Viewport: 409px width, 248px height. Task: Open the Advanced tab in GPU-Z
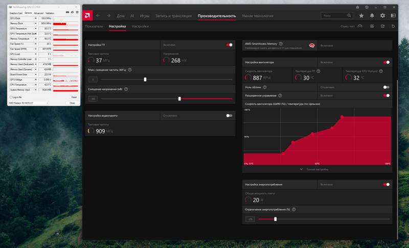[x=39, y=13]
